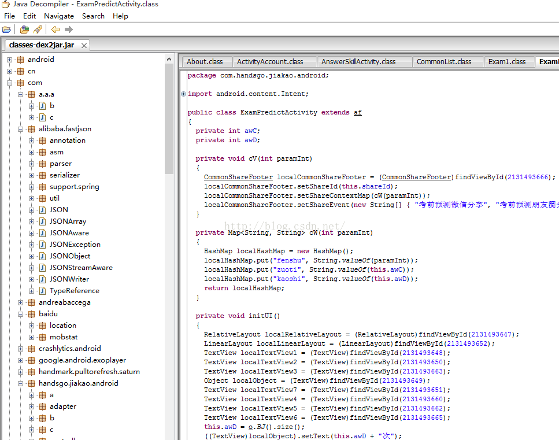Click the tree scrollbar up arrow
The width and height of the screenshot is (559, 440).
coord(169,59)
